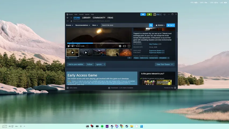Open the announcements megaphone button

(x=143, y=14)
